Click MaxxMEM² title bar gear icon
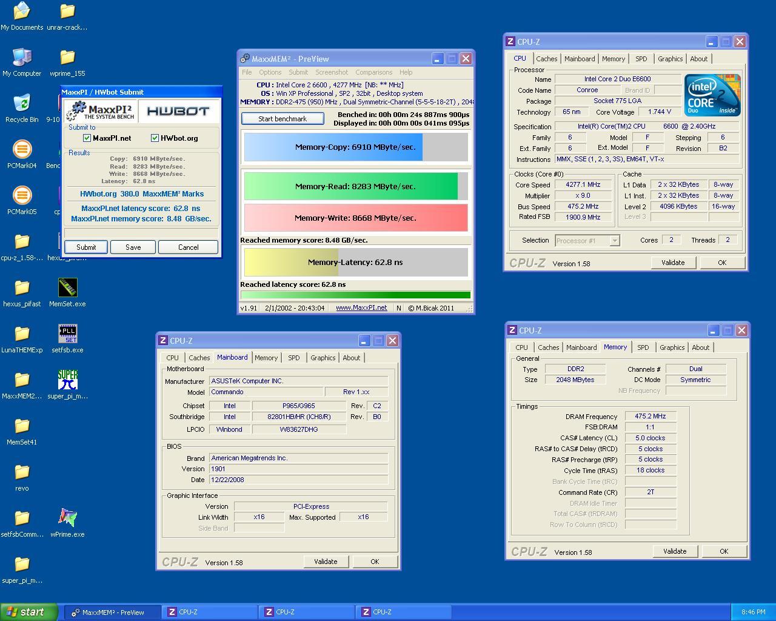Image resolution: width=776 pixels, height=621 pixels. click(245, 59)
